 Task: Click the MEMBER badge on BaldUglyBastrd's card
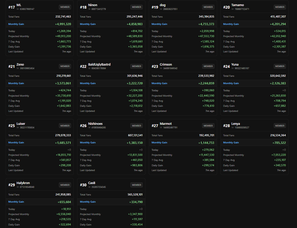[137, 66]
